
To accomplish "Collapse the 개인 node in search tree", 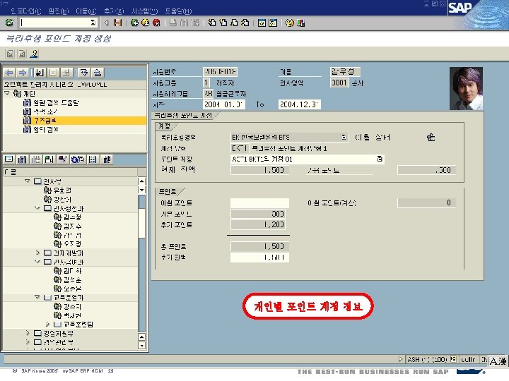I will (x=7, y=93).
